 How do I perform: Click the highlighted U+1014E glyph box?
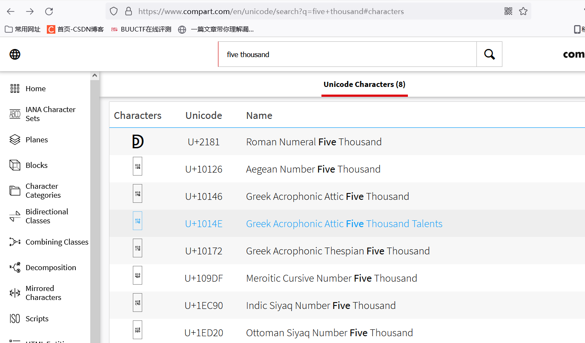[x=138, y=221]
